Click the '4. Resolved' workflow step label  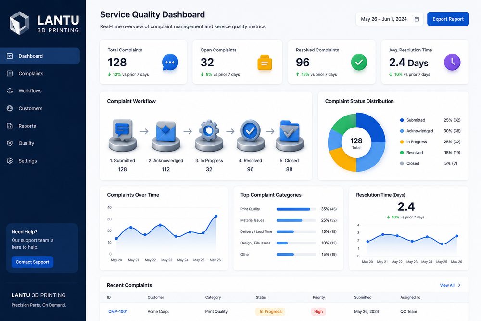coord(250,161)
